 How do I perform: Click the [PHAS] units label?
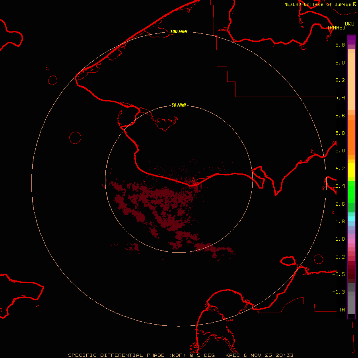click(336, 27)
